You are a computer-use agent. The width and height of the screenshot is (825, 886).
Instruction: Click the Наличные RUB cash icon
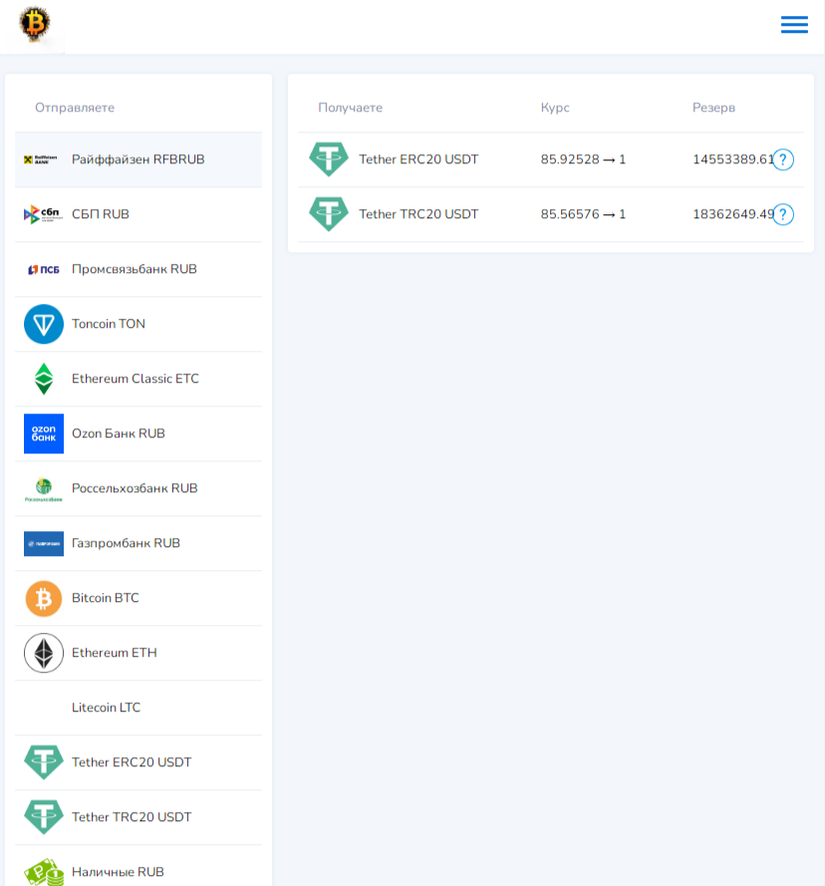(44, 872)
